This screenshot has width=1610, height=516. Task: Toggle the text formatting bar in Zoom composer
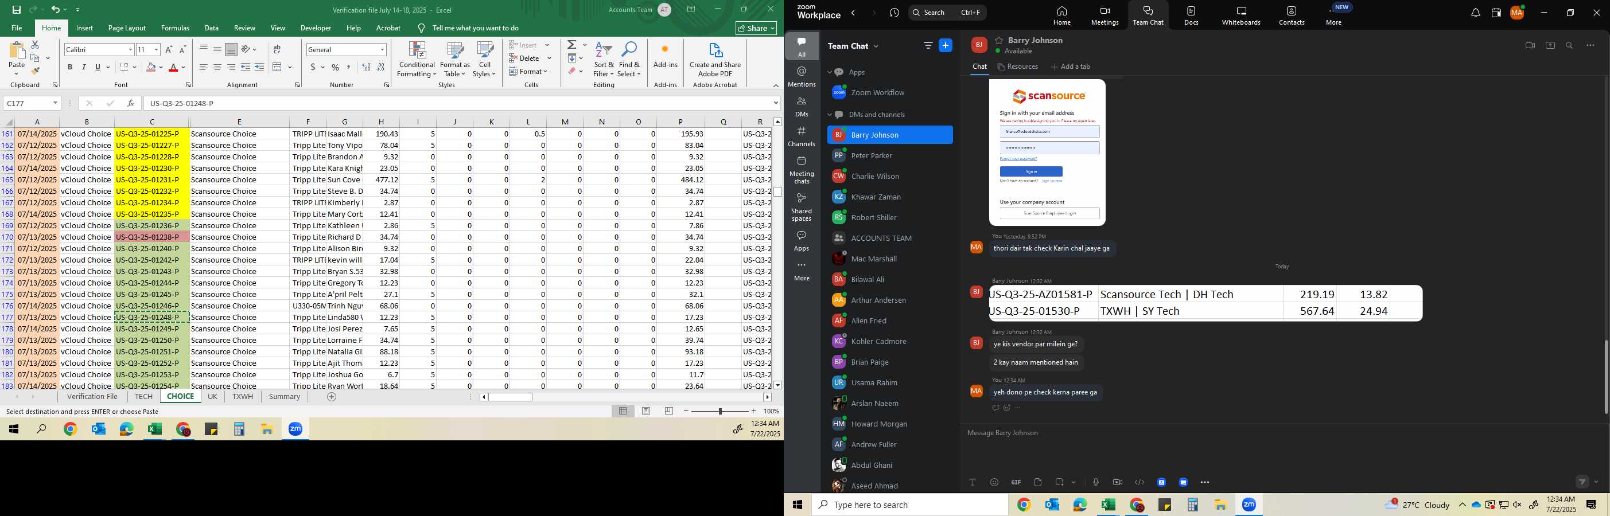tap(973, 482)
